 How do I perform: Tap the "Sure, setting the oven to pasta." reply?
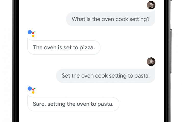[73, 104]
